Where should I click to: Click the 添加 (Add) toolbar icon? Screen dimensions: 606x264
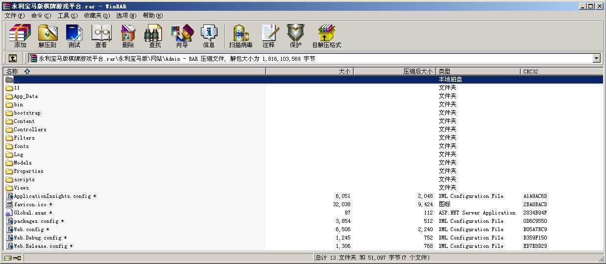pos(20,36)
